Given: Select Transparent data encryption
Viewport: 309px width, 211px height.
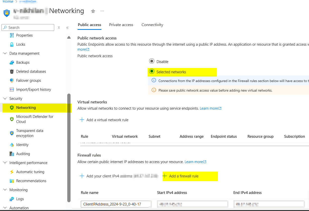Looking at the screenshot, I should (30, 133).
